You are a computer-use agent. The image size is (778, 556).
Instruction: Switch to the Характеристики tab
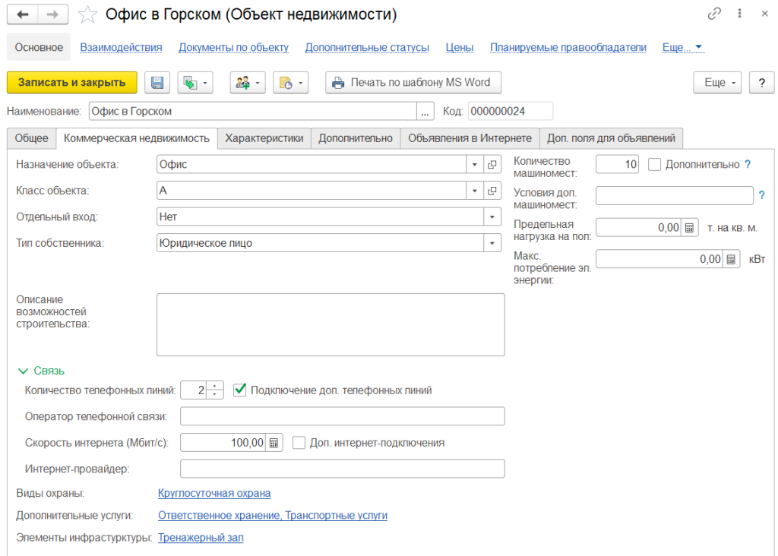[x=264, y=138]
